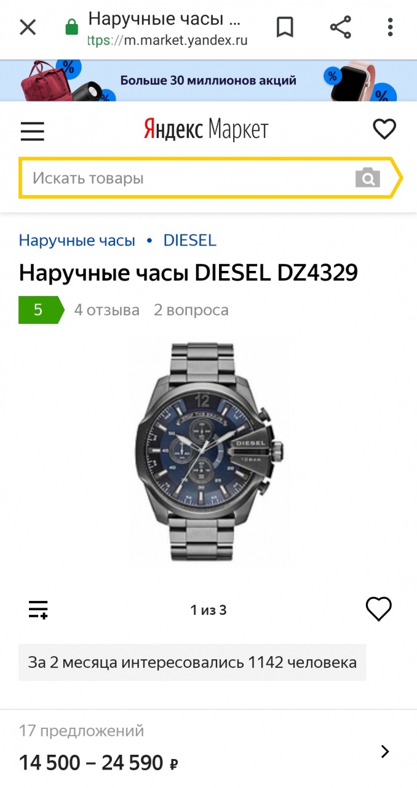Open the three-dot browser menu

tap(391, 27)
